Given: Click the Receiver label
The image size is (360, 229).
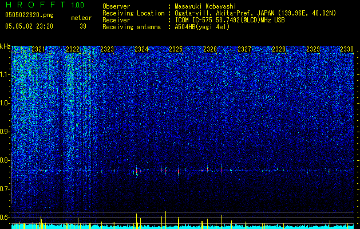Looking at the screenshot, I should pyautogui.click(x=116, y=20).
